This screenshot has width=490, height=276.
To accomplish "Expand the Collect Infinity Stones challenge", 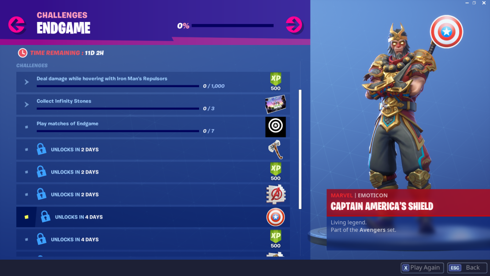I will (x=27, y=104).
